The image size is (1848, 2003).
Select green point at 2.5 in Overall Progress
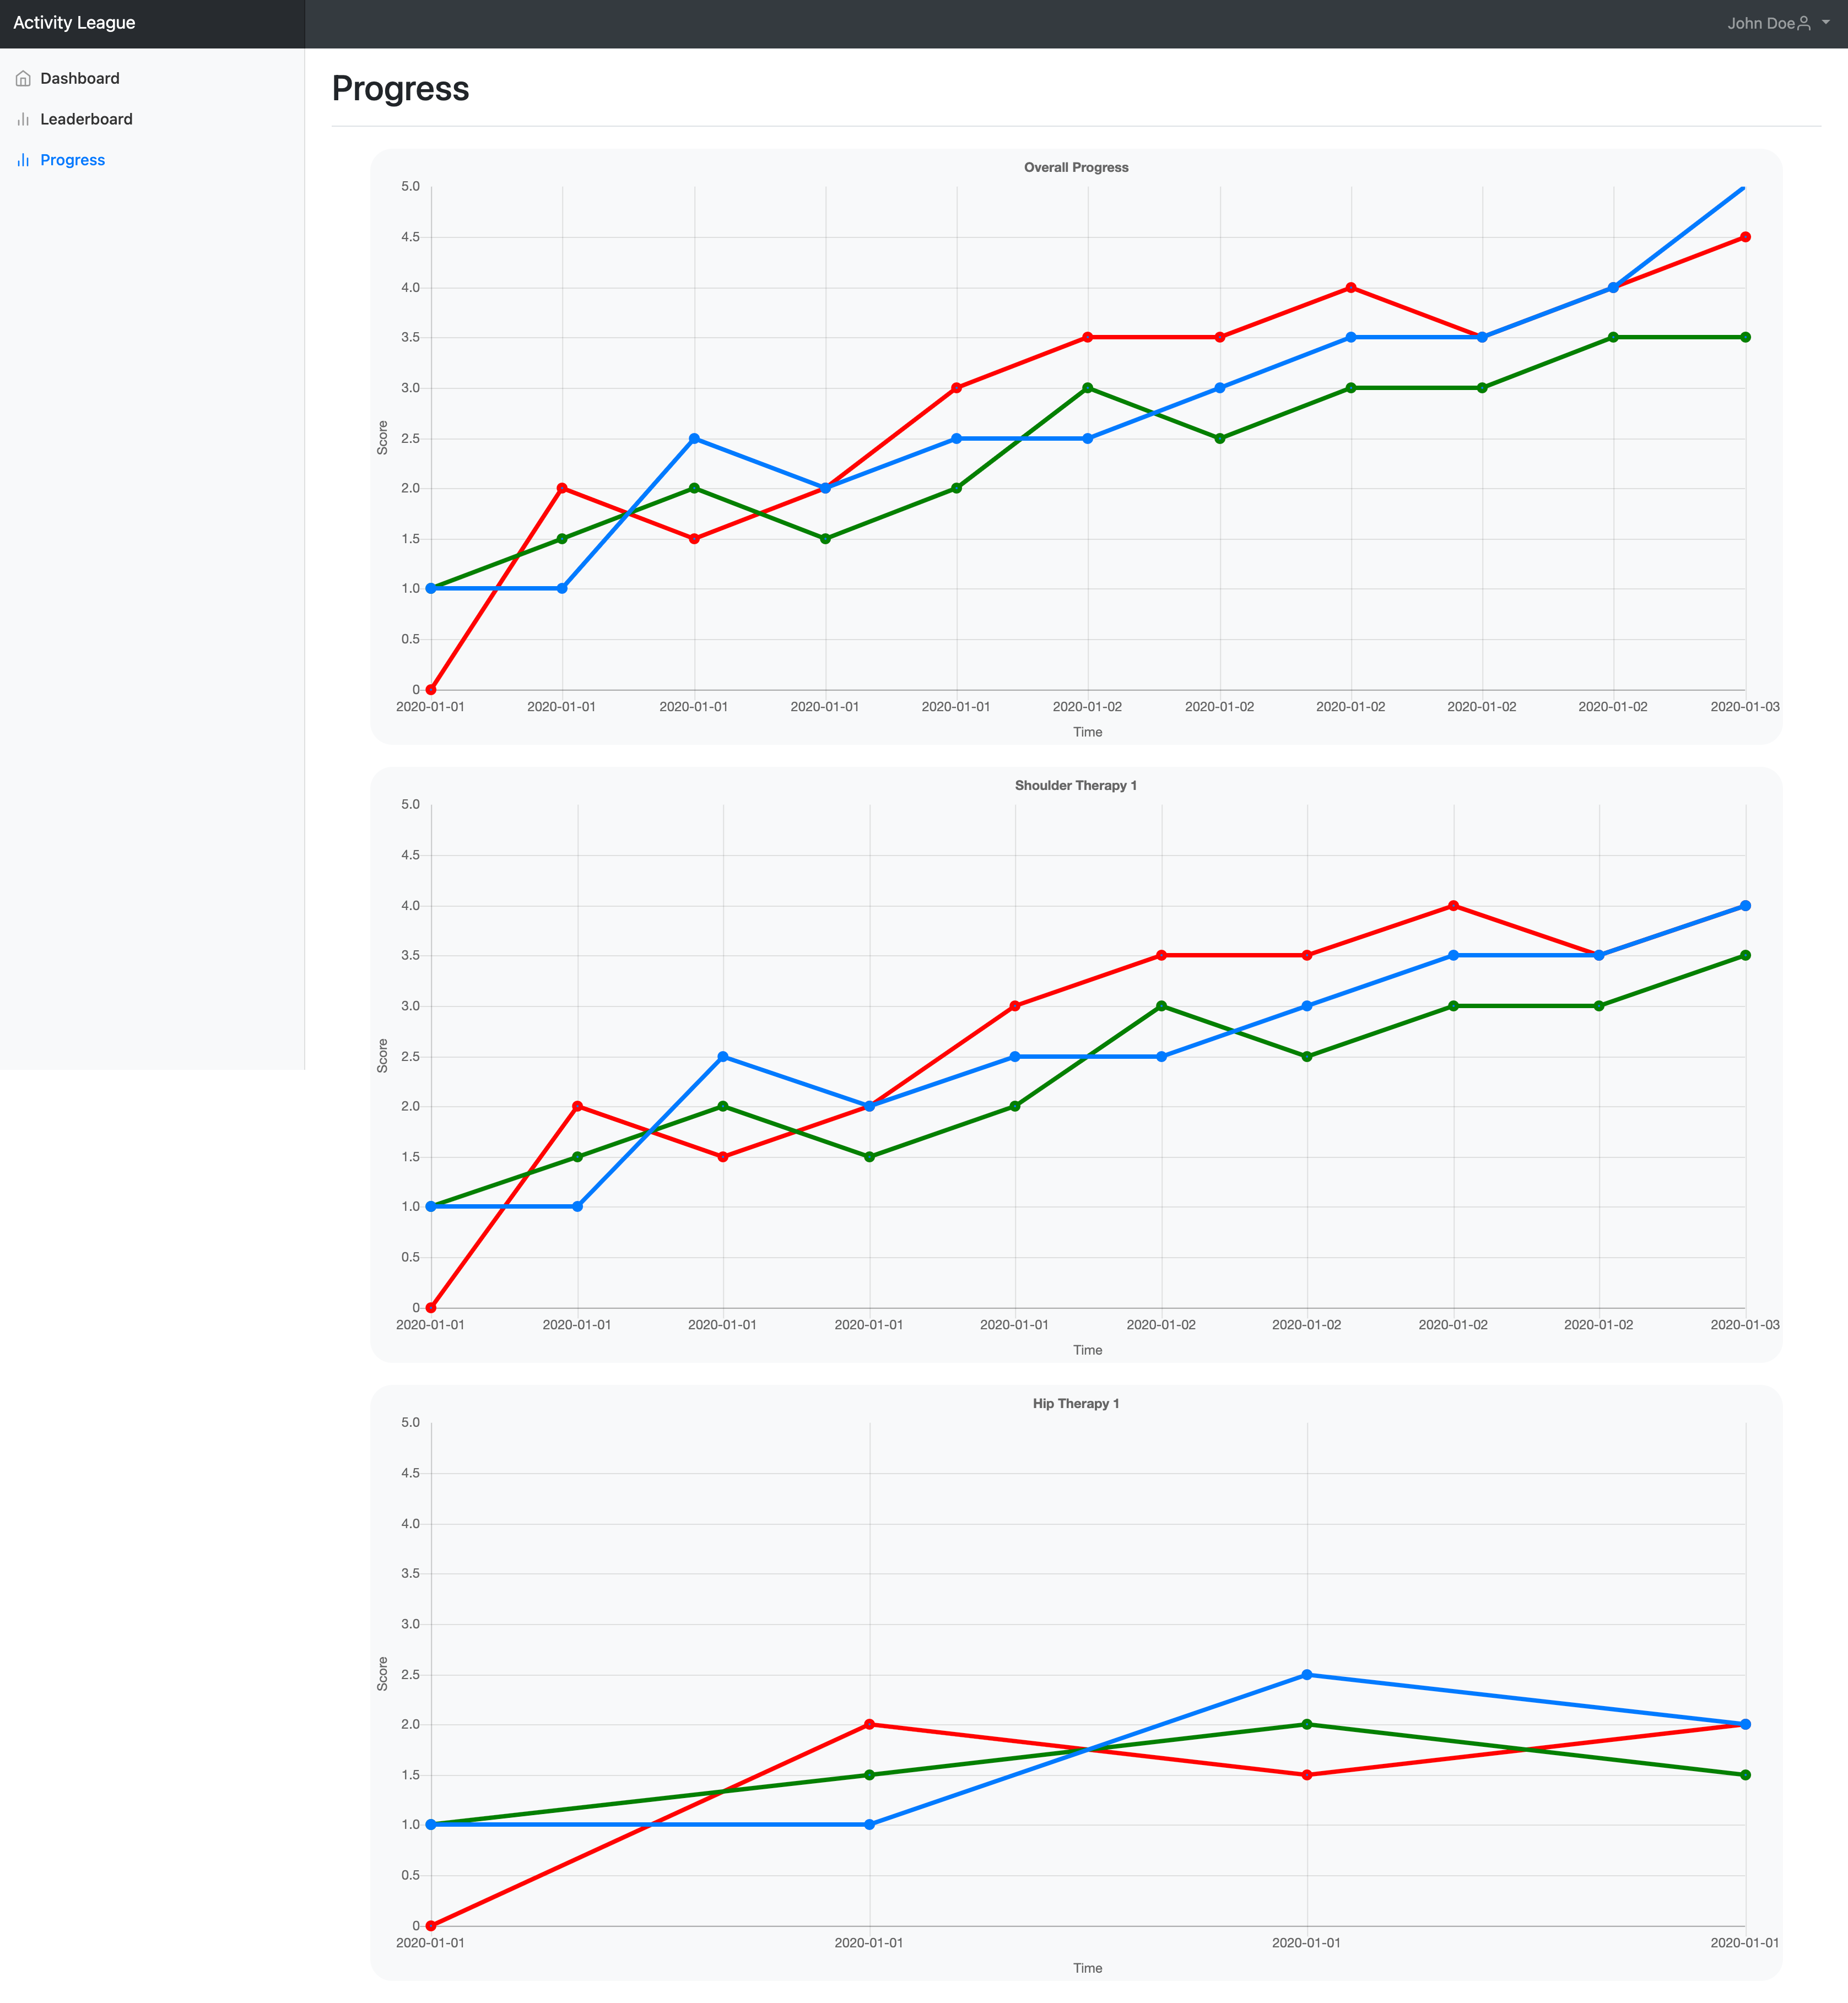(1220, 438)
